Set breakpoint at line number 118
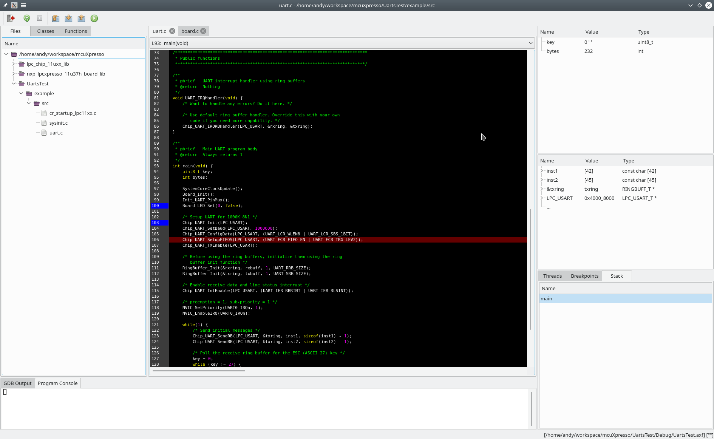The height and width of the screenshot is (439, 714). click(155, 308)
